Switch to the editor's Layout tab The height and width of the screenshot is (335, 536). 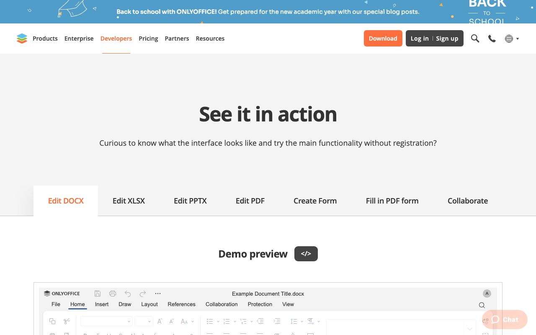149,304
